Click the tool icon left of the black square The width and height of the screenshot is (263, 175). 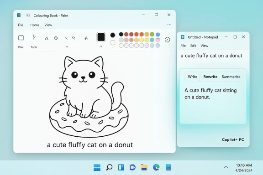[x=86, y=38]
